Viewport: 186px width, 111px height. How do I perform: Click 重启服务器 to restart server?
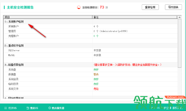point(58,108)
